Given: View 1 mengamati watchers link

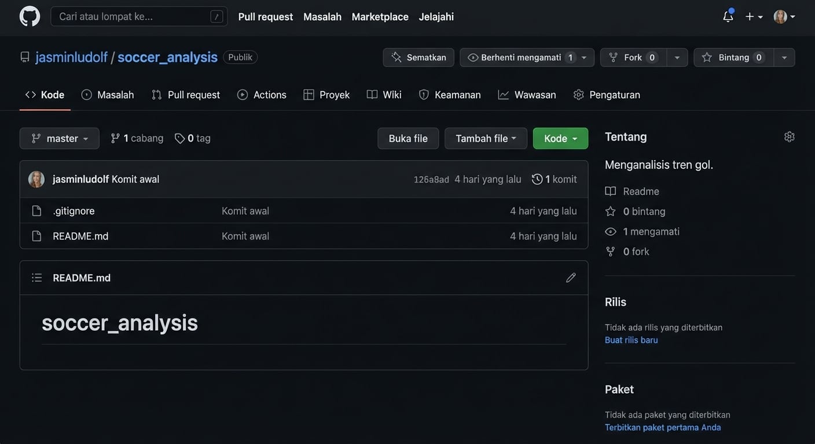Looking at the screenshot, I should pyautogui.click(x=643, y=232).
